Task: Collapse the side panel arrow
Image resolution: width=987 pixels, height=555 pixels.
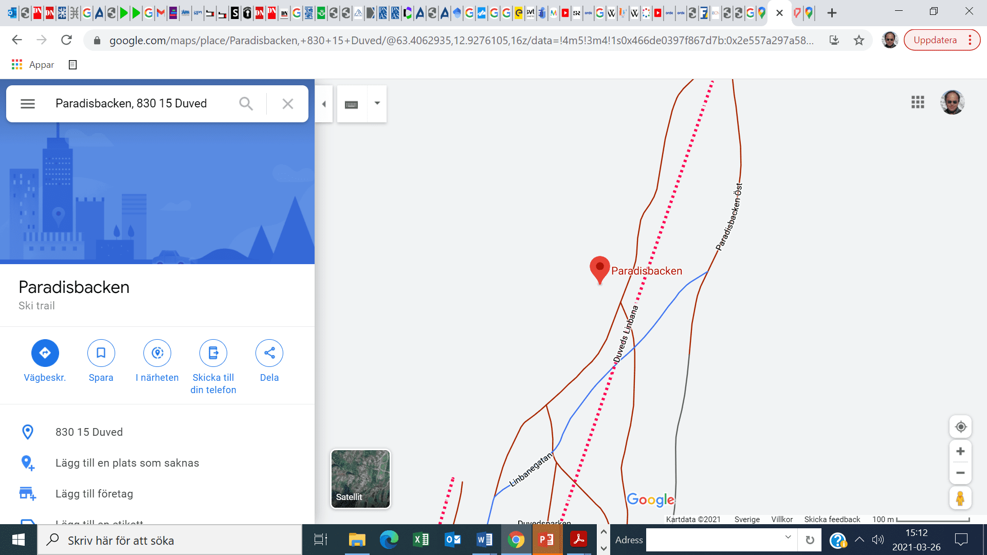Action: pos(324,104)
